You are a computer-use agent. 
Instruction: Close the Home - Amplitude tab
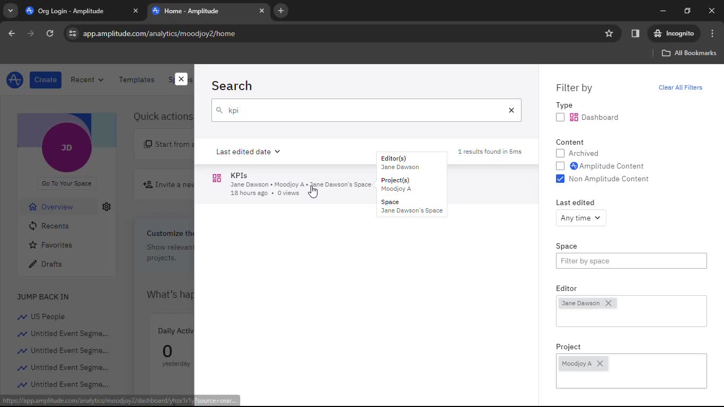[x=262, y=11]
